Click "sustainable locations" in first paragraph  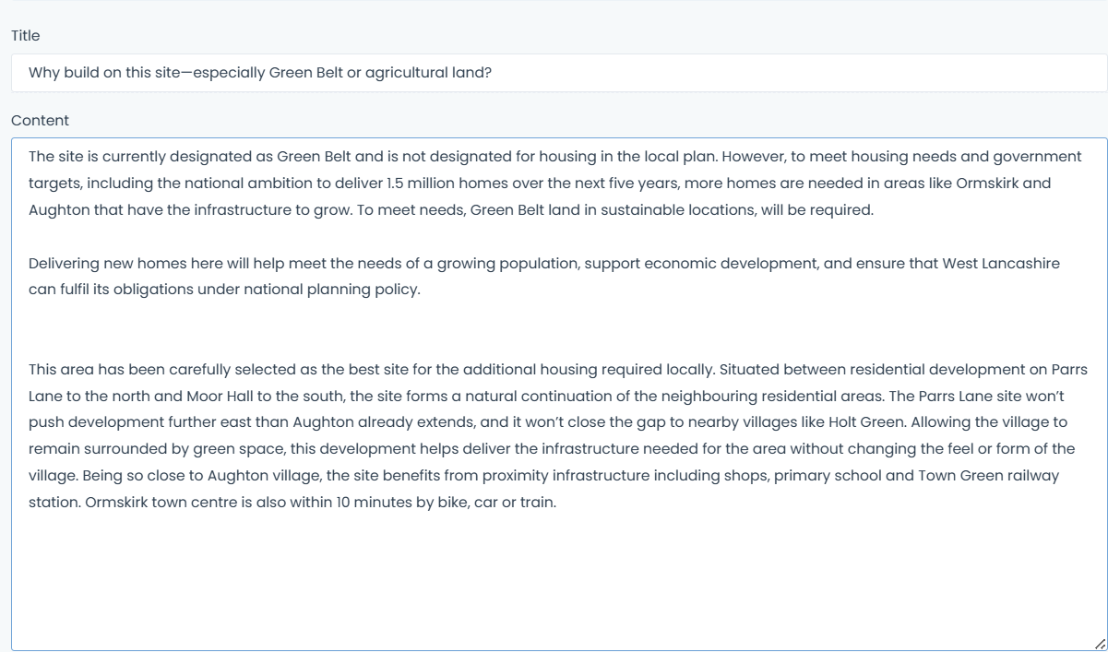(x=678, y=209)
